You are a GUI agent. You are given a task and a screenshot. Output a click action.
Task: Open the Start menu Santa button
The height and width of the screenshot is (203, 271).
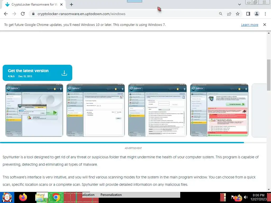[7, 197]
